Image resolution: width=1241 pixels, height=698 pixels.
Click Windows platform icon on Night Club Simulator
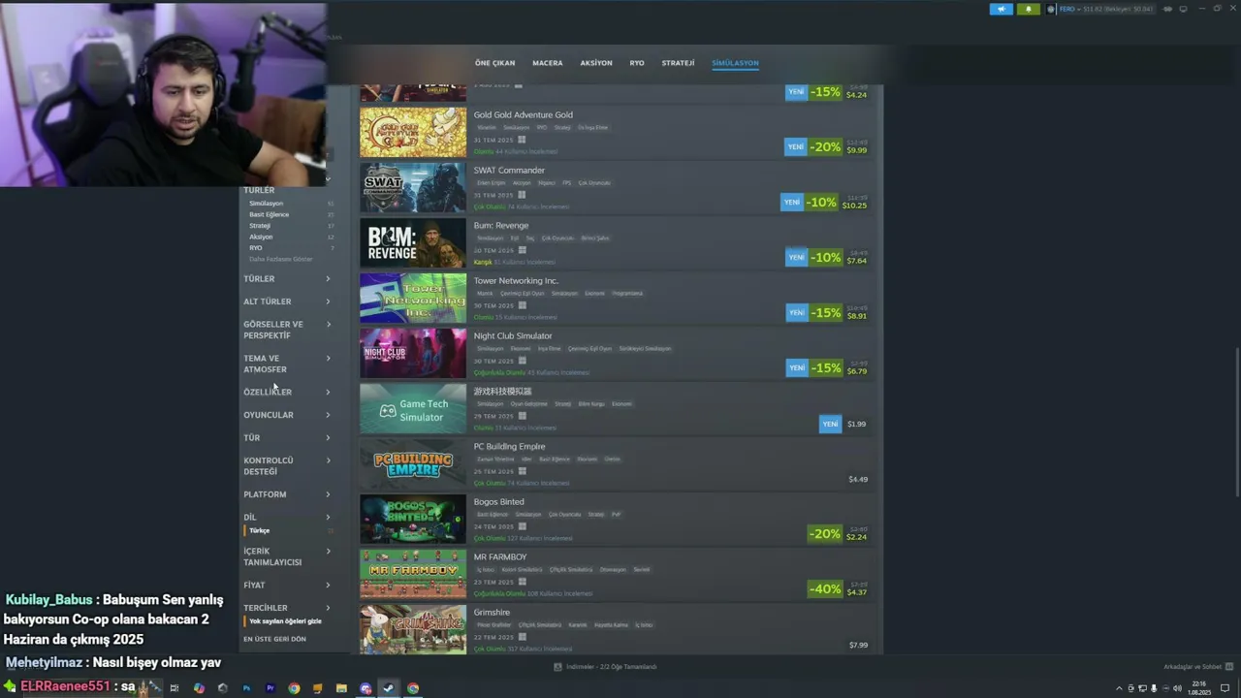522,361
